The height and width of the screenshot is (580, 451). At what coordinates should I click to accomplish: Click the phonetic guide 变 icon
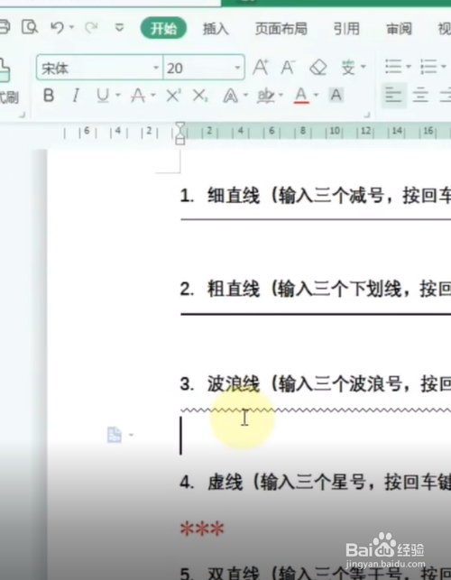pos(348,68)
